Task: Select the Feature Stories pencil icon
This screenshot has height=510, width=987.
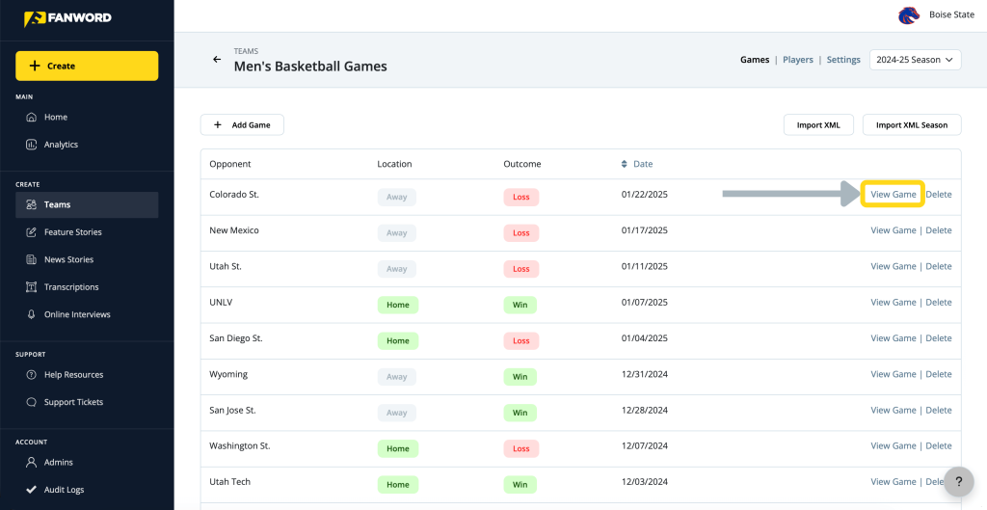Action: 31,232
